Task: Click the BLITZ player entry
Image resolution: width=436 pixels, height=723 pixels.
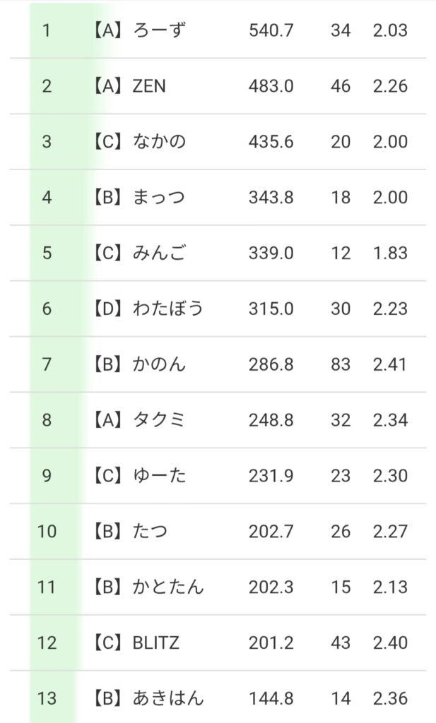Action: (156, 643)
